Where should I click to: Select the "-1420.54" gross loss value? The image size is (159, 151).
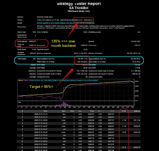pos(137,45)
